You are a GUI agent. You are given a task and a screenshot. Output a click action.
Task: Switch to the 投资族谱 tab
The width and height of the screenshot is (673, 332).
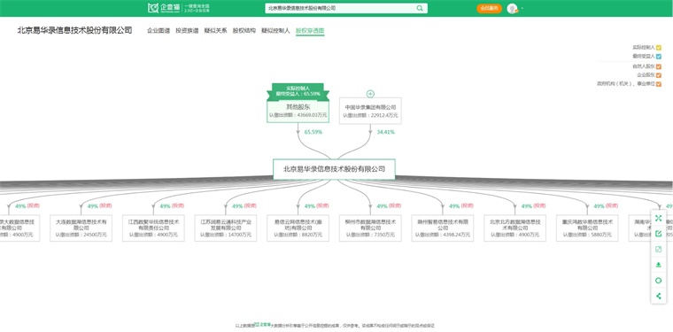pos(187,31)
